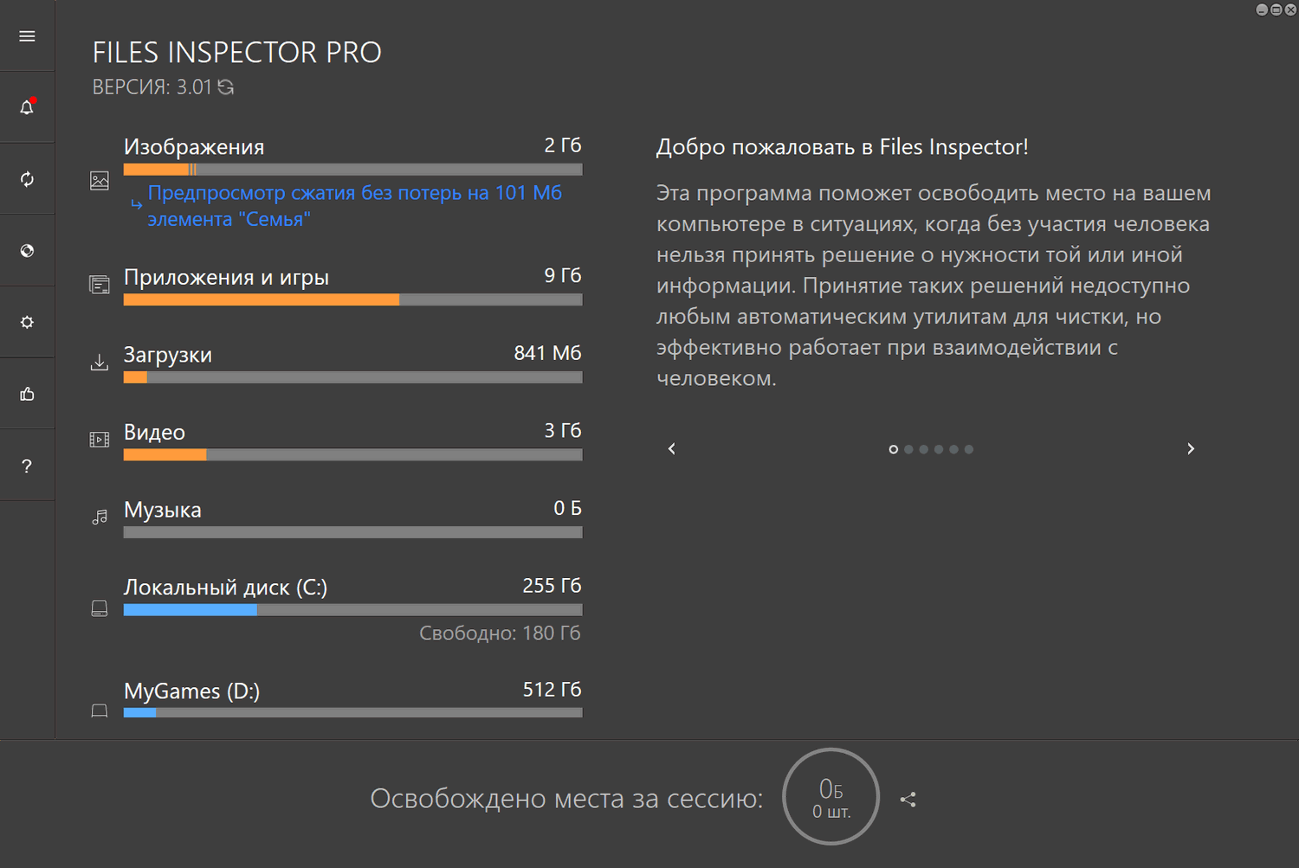Image resolution: width=1299 pixels, height=868 pixels.
Task: Select the first welcome page dot
Action: 893,449
